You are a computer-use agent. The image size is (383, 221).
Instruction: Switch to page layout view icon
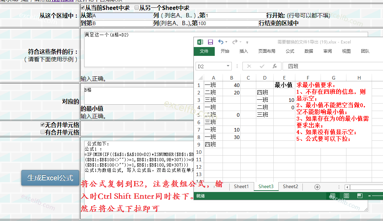point(346,196)
